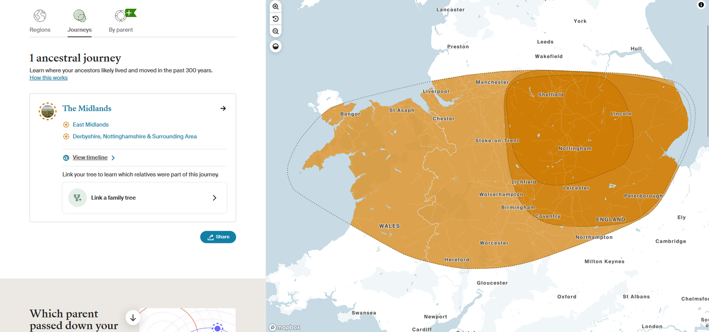
Task: Click the Mapbox logo
Action: point(285,327)
